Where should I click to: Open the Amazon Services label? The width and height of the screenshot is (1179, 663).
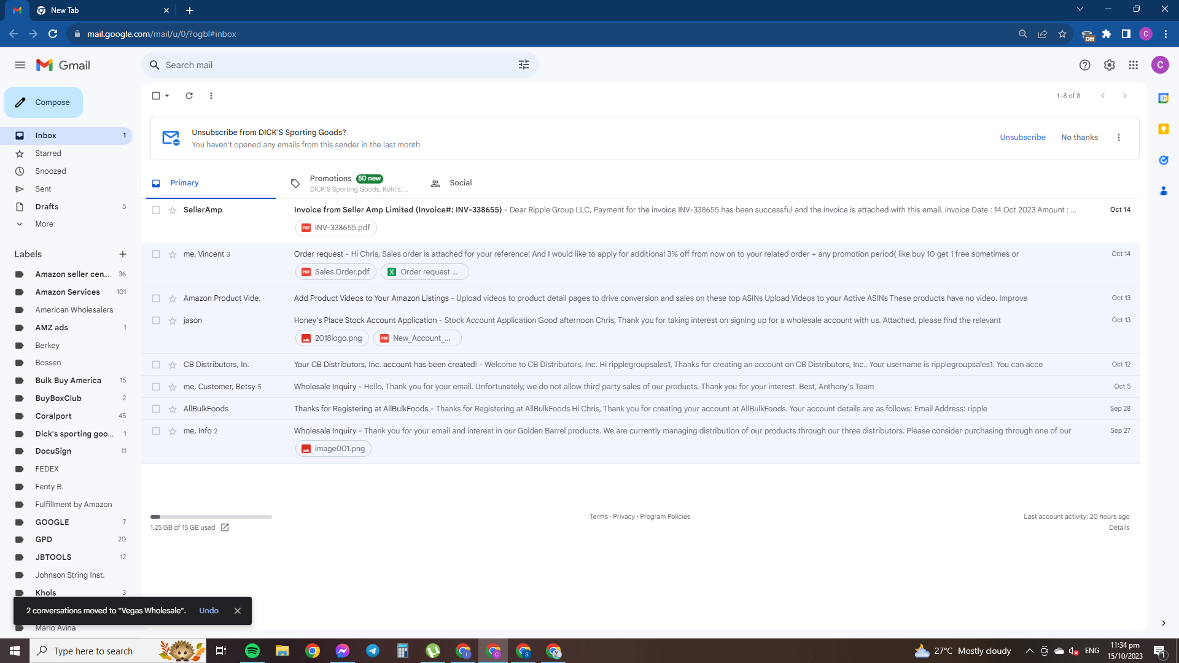pyautogui.click(x=66, y=292)
